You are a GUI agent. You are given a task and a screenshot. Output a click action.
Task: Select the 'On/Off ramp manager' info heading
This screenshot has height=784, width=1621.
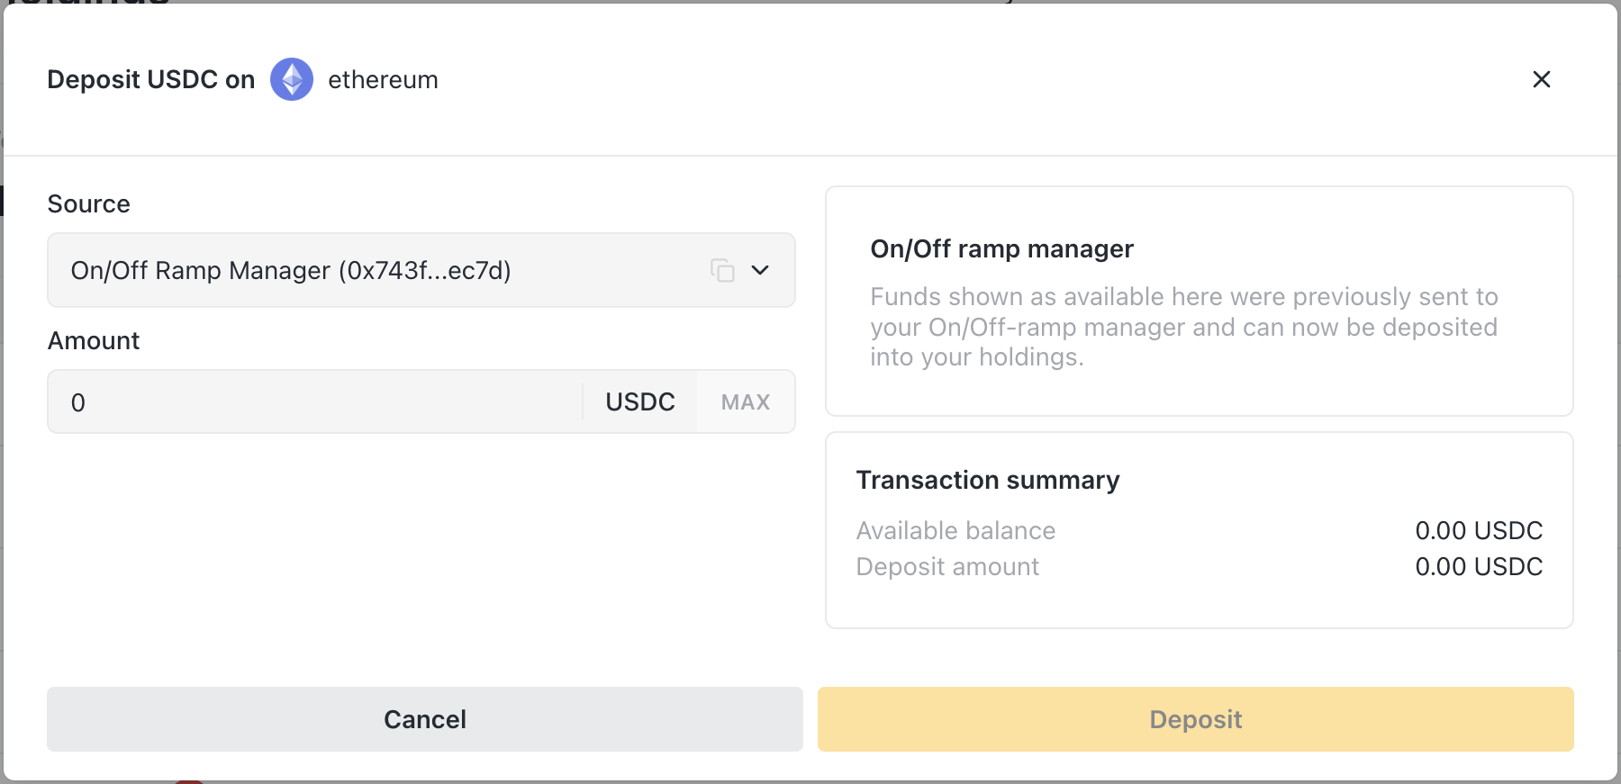(1001, 249)
